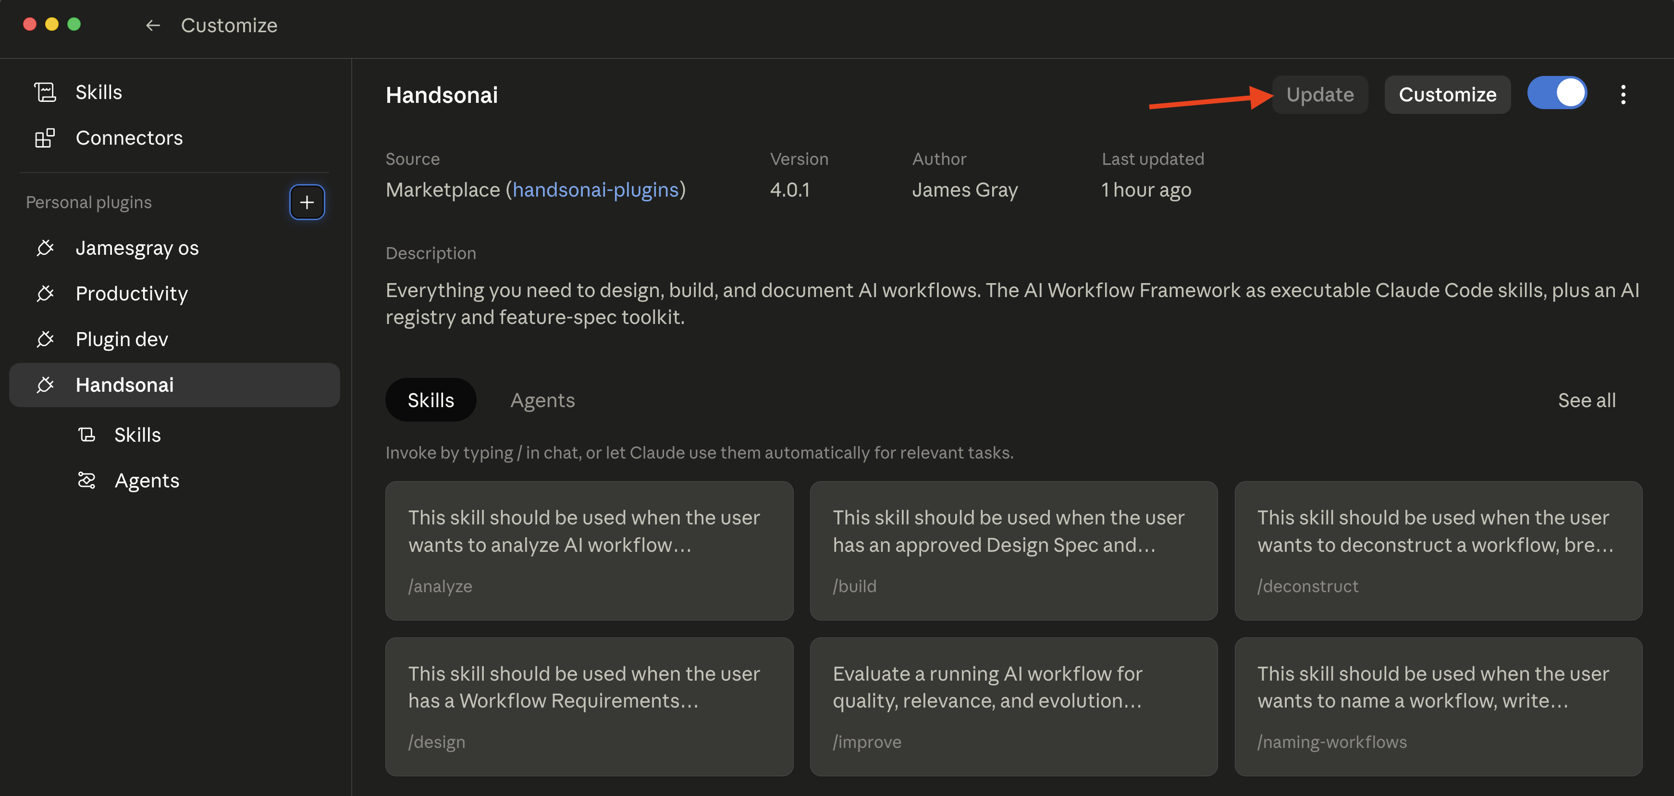Open the /build skill card
The height and width of the screenshot is (796, 1674).
pyautogui.click(x=1014, y=551)
